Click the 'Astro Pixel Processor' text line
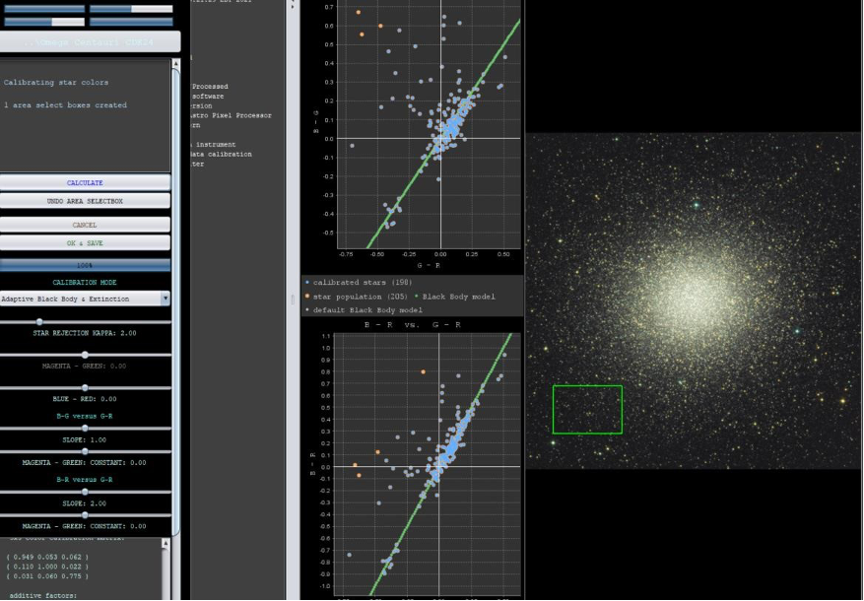The image size is (864, 601). [x=231, y=115]
